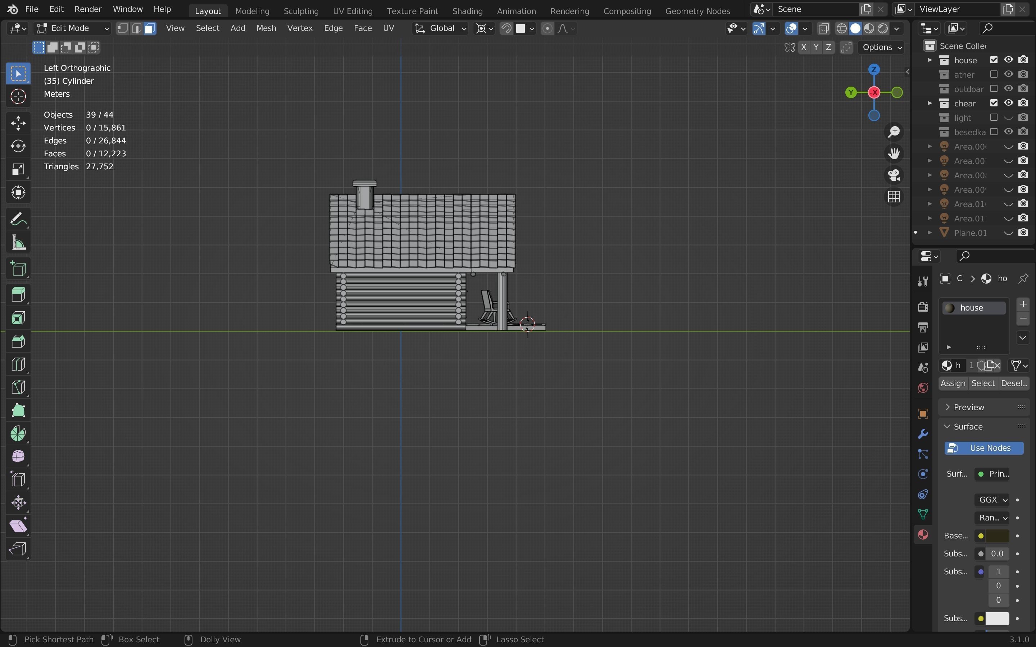Open Global transform orientation dropdown

(x=441, y=28)
